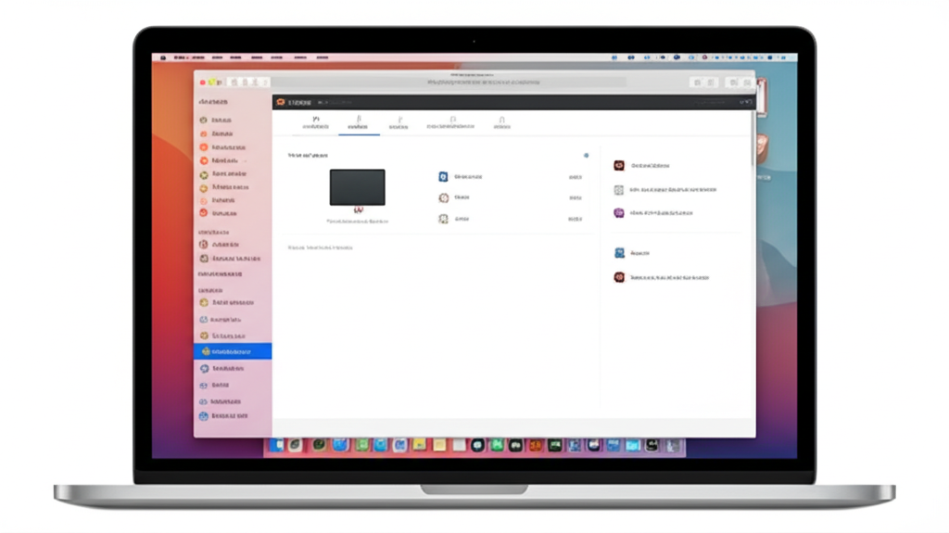Click the dark monitor thumbnail preview
Viewport: 949px width, 533px height.
(357, 187)
